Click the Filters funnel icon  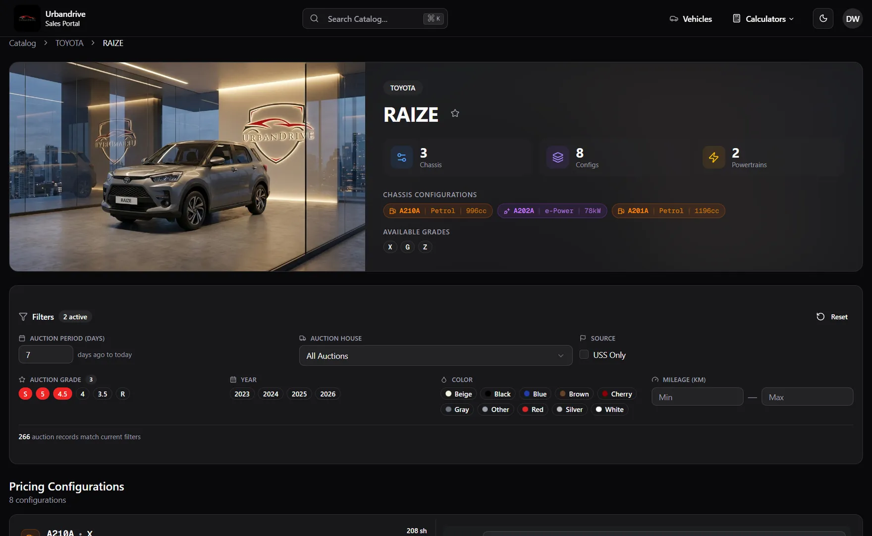(x=23, y=317)
